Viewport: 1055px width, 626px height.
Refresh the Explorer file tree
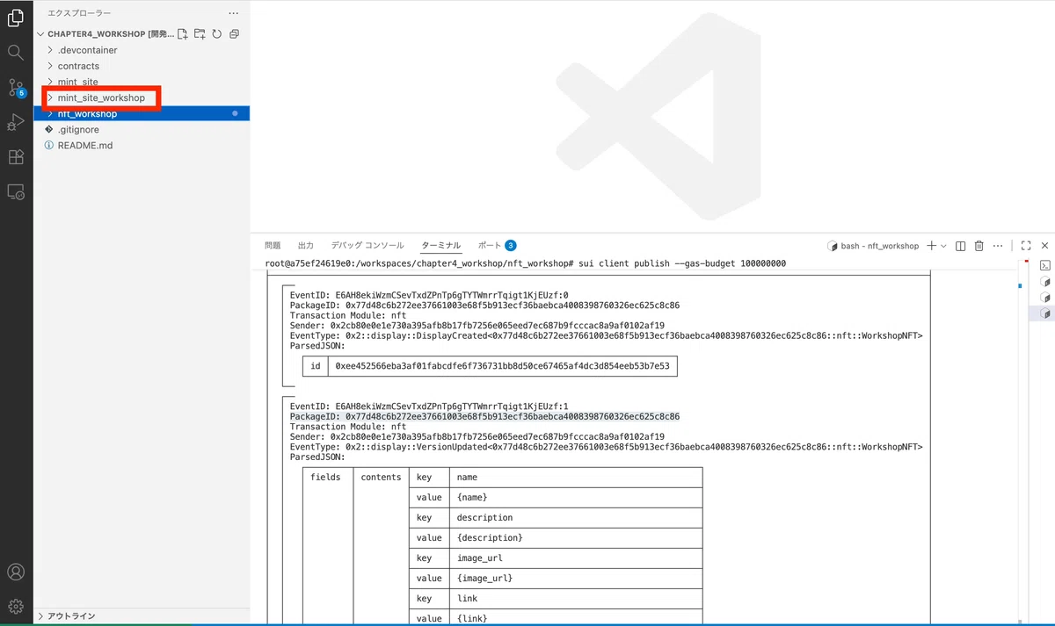pos(216,34)
